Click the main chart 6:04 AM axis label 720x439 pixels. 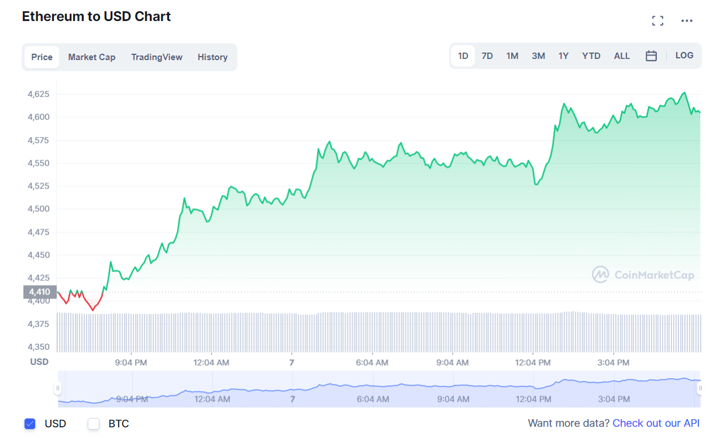[x=372, y=363]
